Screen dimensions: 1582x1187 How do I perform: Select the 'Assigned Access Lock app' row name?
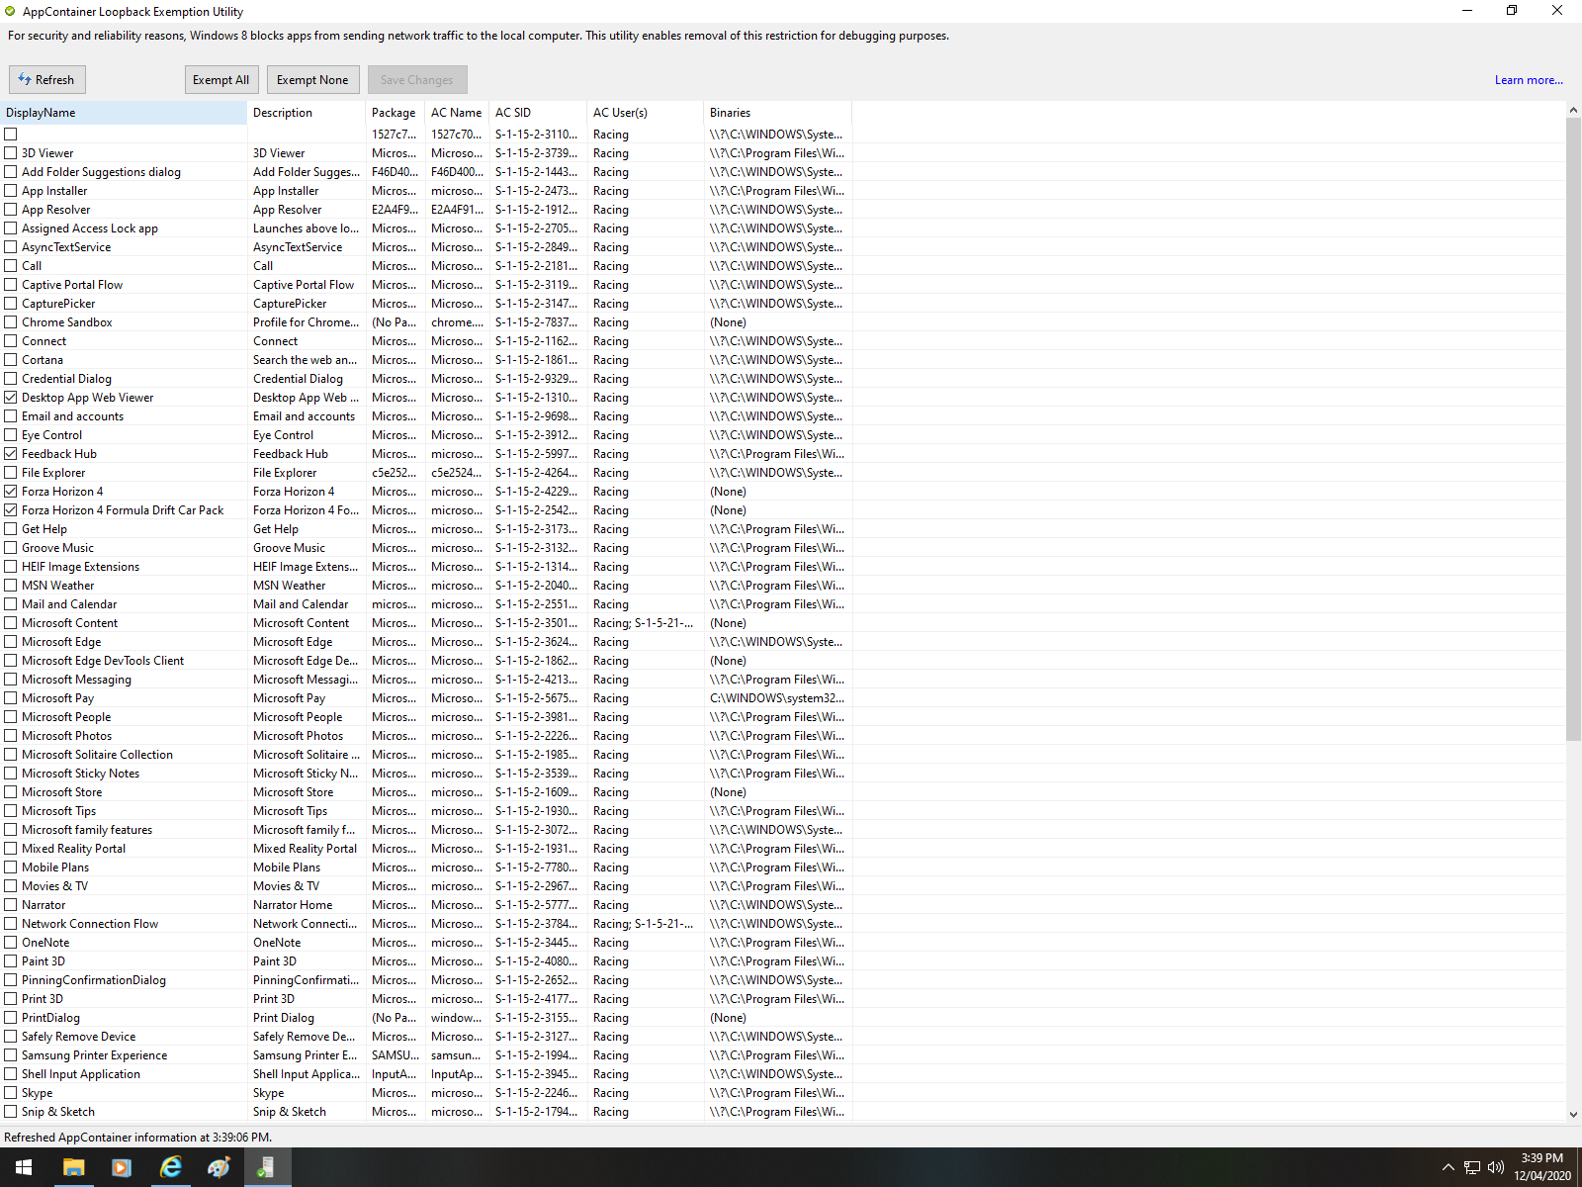click(x=90, y=228)
